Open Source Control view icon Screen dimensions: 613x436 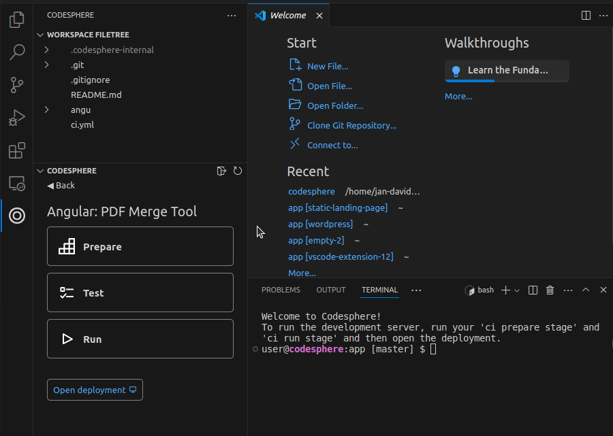(17, 85)
